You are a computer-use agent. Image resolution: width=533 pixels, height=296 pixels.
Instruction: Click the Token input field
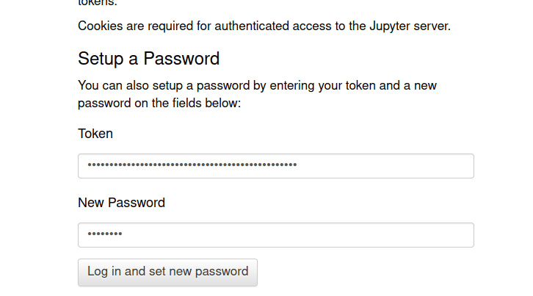(275, 166)
